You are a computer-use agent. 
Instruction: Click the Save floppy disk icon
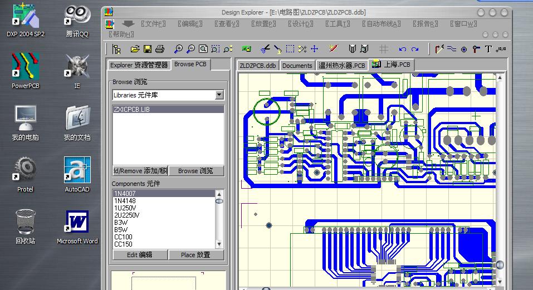pos(148,50)
